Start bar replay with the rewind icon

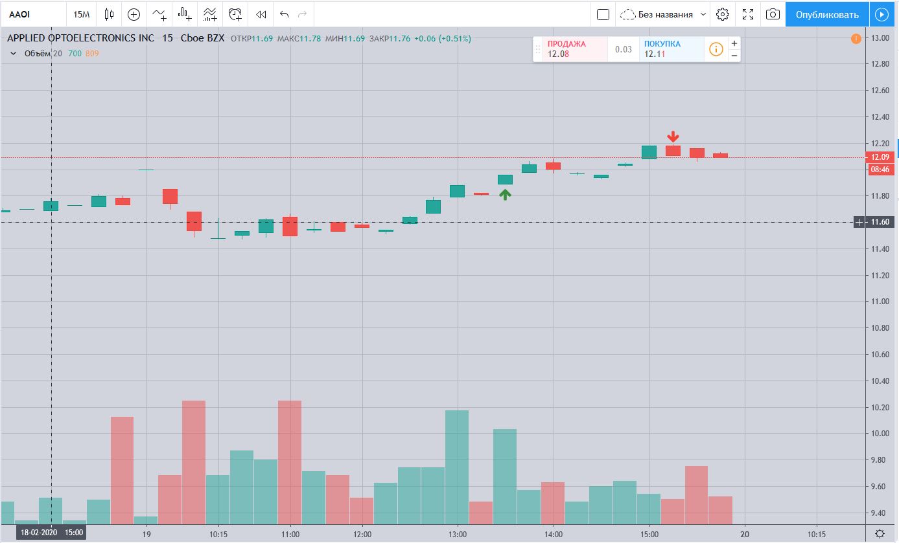tap(261, 14)
